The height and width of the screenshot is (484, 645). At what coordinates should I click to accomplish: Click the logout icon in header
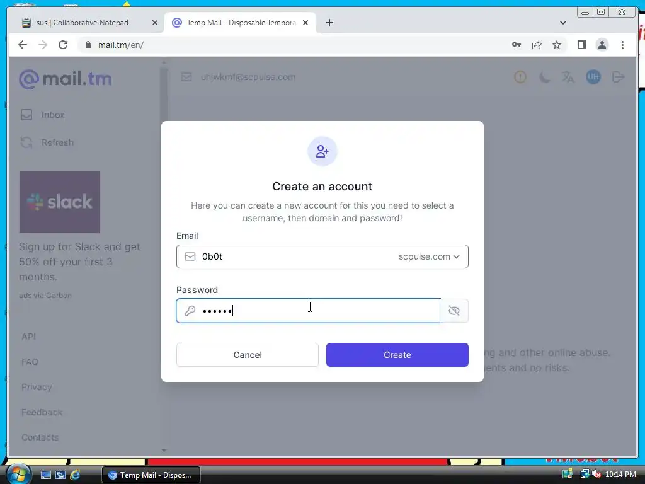pyautogui.click(x=618, y=77)
